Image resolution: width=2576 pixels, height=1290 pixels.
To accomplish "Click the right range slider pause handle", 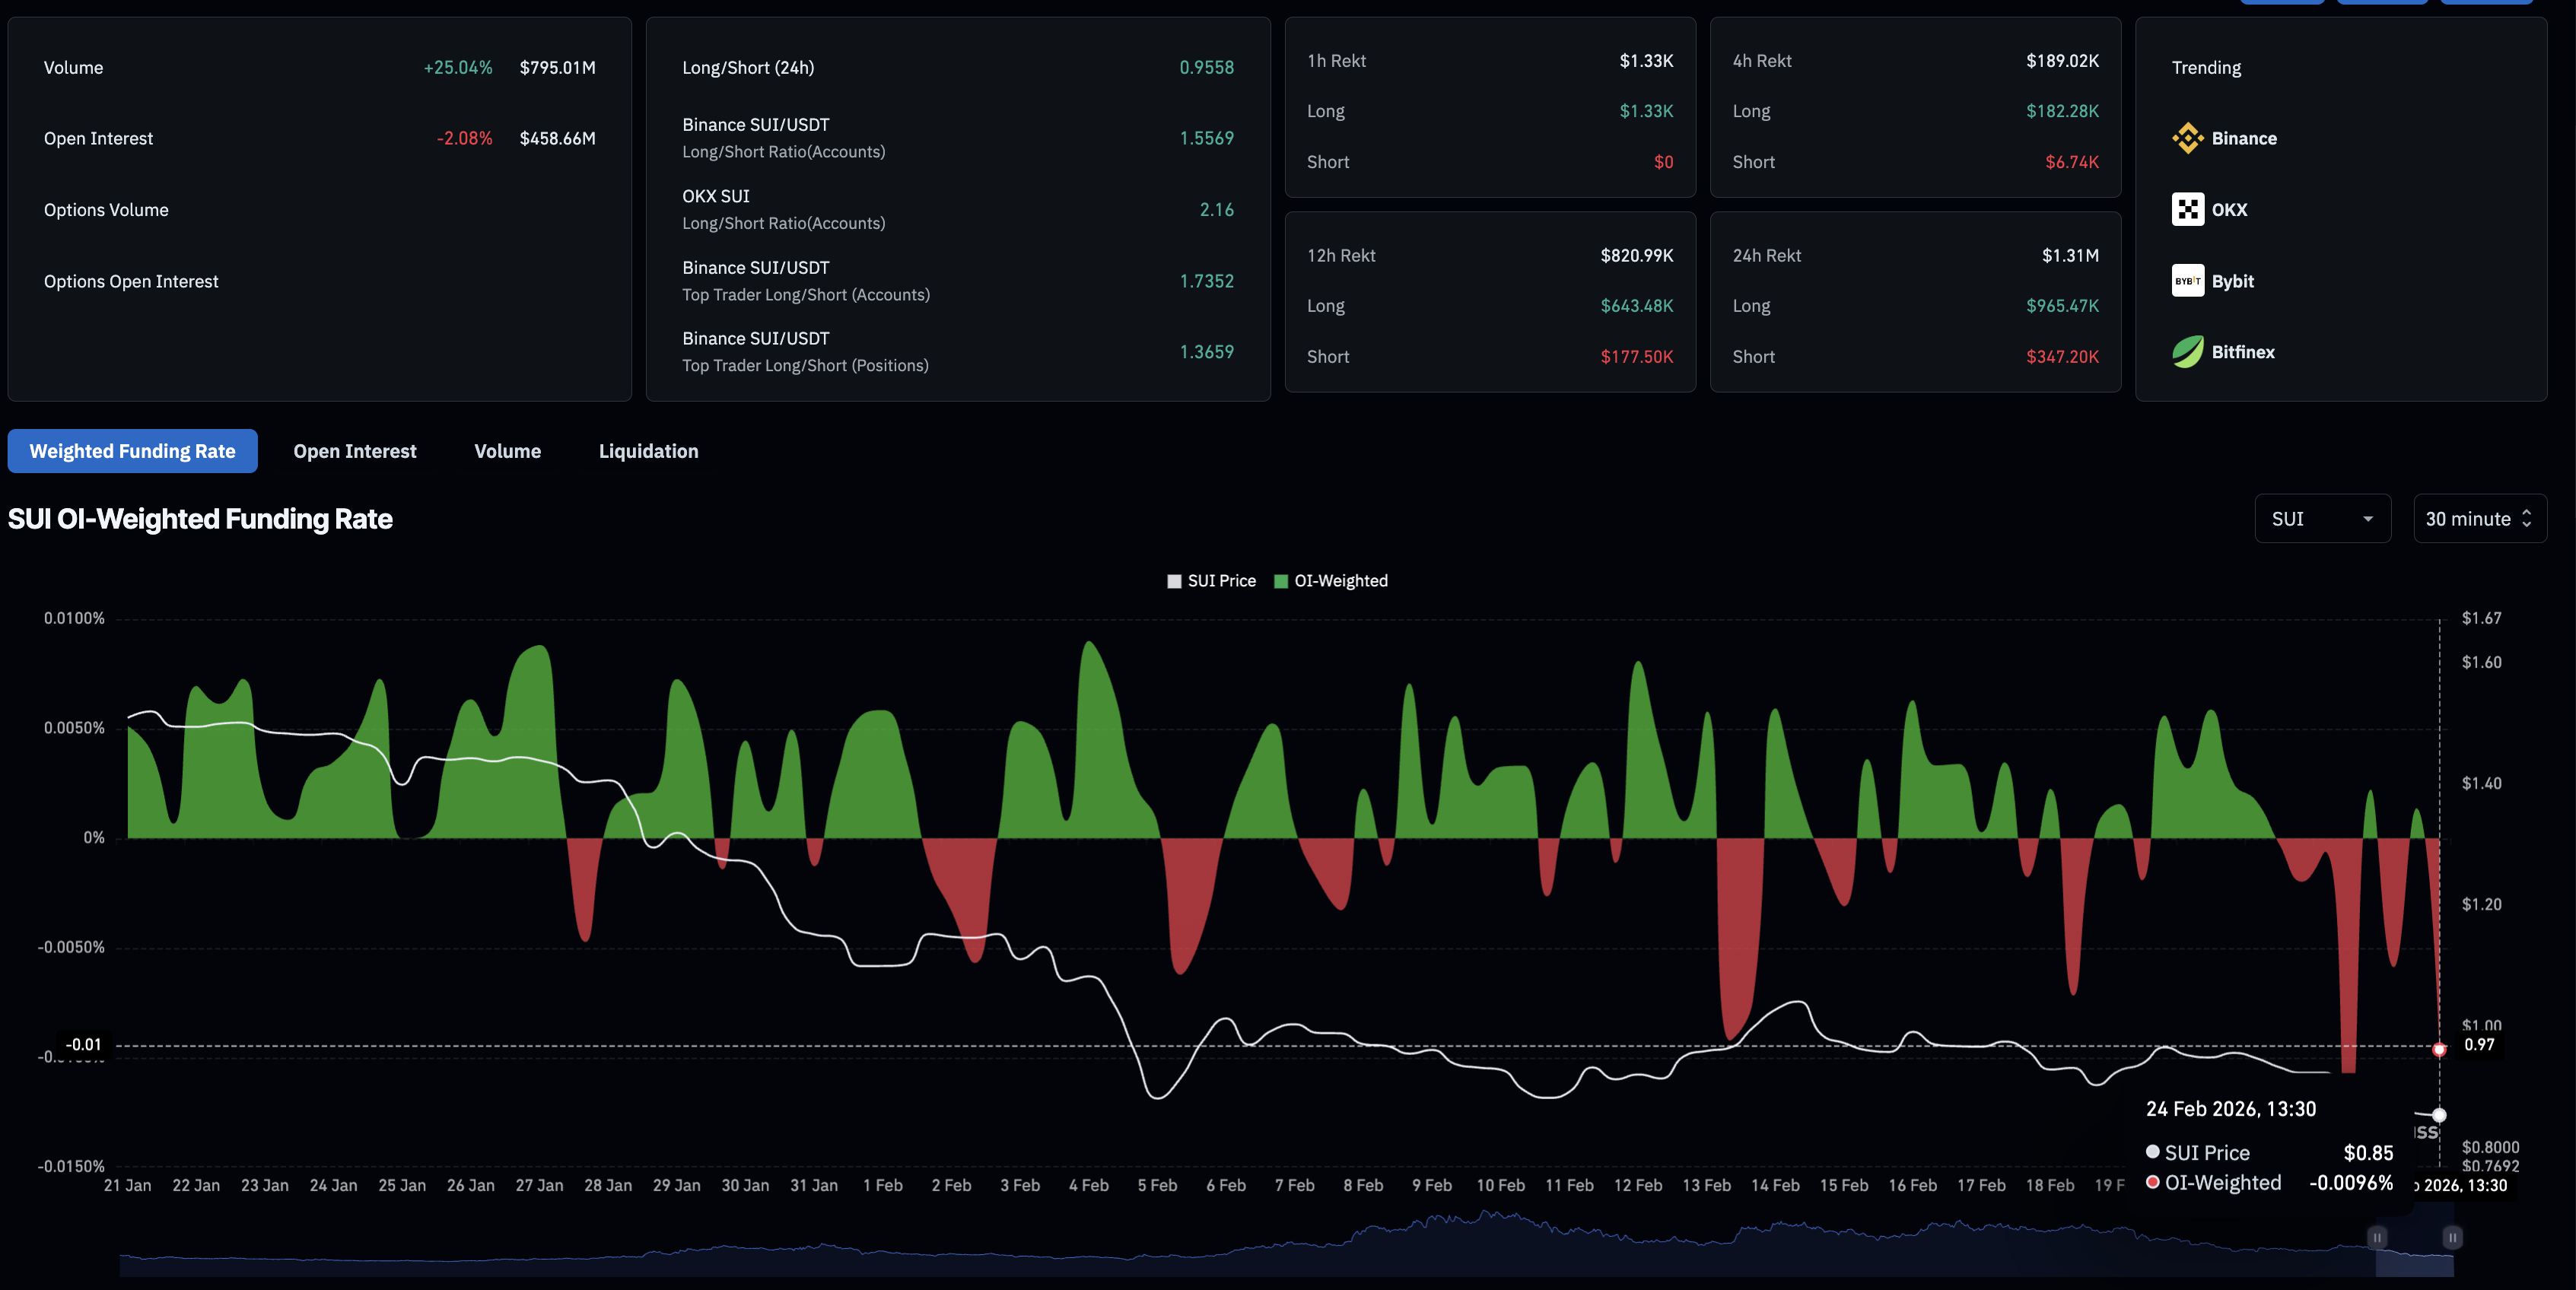I will (x=2452, y=1238).
